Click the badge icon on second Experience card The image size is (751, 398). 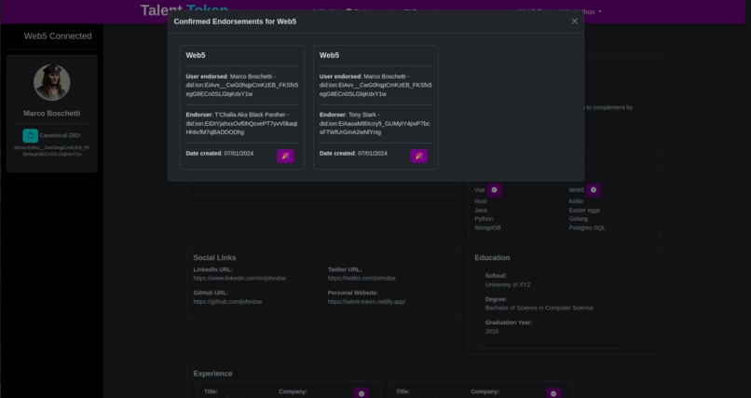553,393
